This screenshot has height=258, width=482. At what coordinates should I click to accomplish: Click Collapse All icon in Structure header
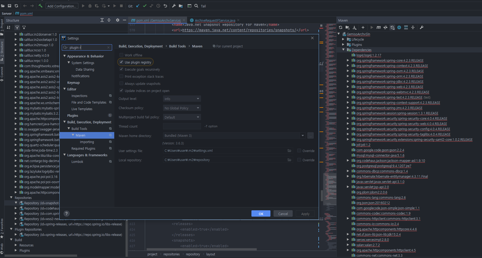pyautogui.click(x=109, y=20)
